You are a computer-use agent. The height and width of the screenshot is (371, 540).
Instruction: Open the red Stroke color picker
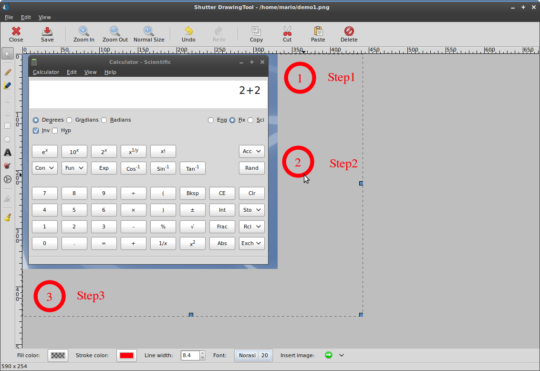[x=126, y=355]
